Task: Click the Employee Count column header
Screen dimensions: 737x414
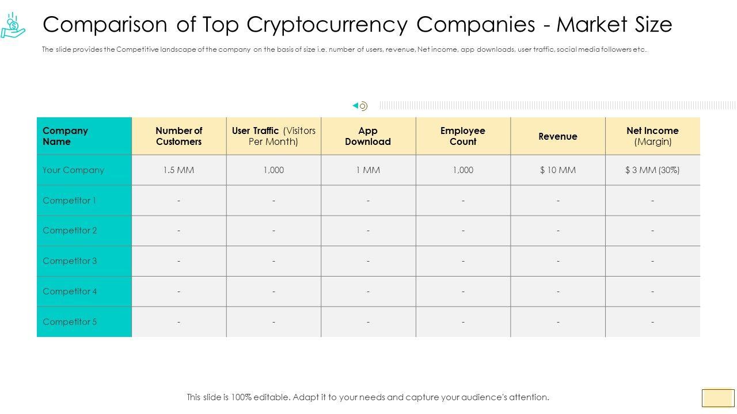Action: 463,136
